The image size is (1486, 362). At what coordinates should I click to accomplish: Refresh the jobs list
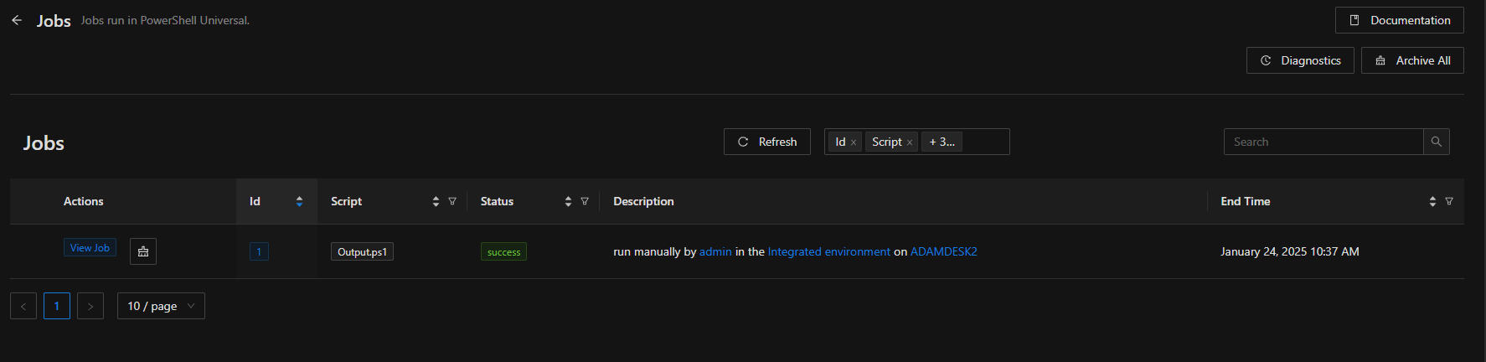(x=766, y=142)
